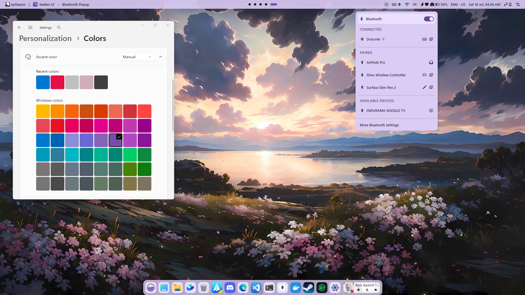The image size is (525, 295).
Task: Click the link icon on the Surface Slim Pen 2 row
Action: pos(431,87)
